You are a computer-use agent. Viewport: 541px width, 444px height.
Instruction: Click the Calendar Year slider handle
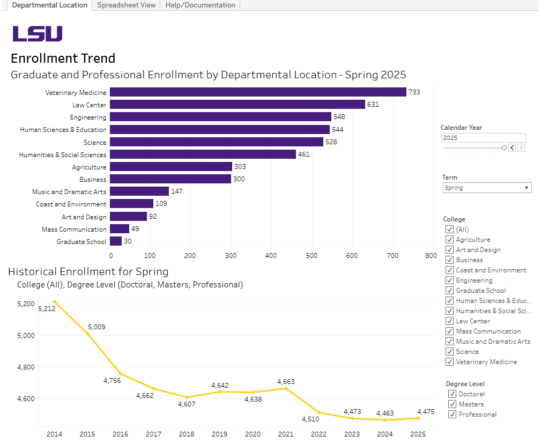pos(504,147)
